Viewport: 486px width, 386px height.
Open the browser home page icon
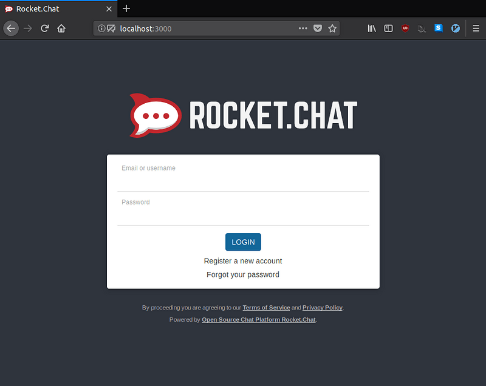point(61,29)
